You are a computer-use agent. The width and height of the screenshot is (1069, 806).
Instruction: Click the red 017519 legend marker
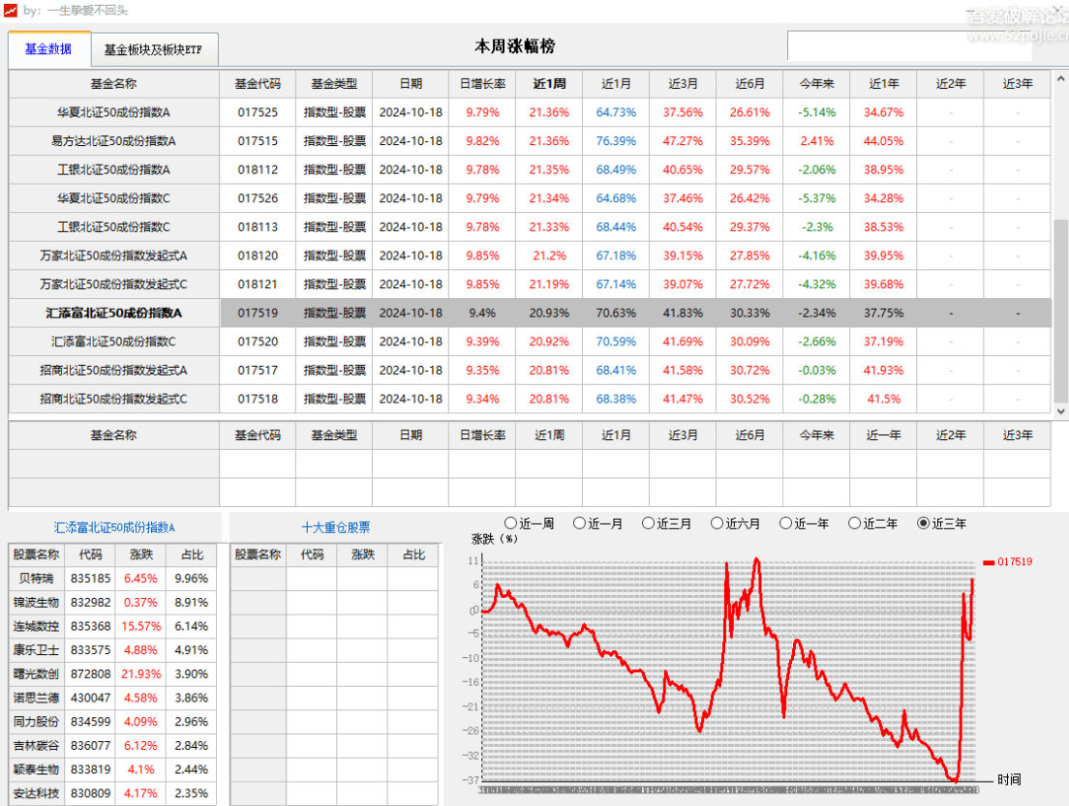(988, 562)
